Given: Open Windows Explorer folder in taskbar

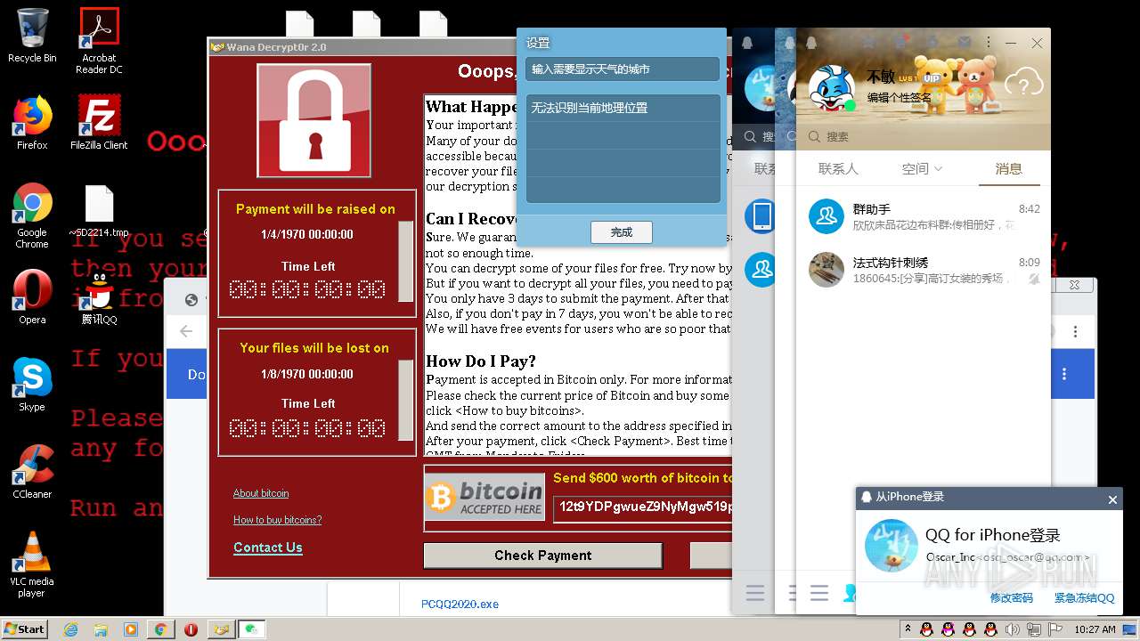Looking at the screenshot, I should pos(101,629).
